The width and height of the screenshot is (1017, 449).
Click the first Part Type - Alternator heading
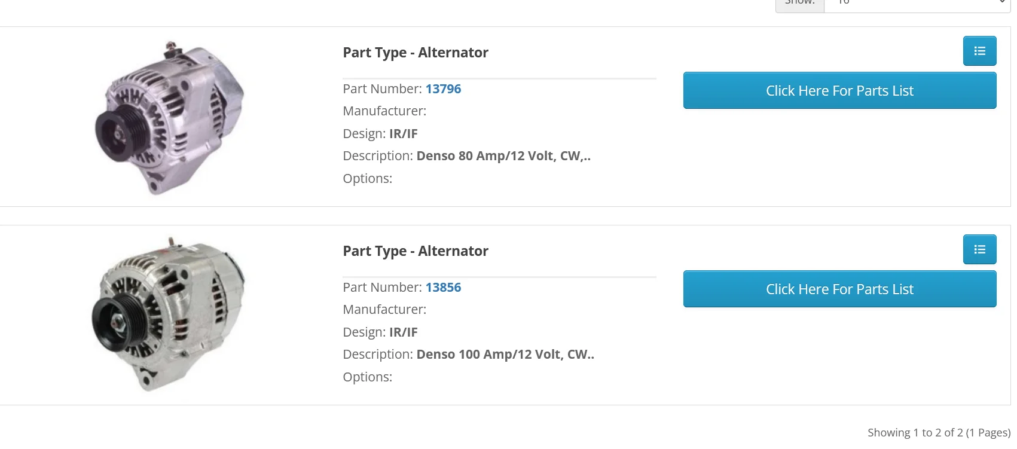(416, 53)
